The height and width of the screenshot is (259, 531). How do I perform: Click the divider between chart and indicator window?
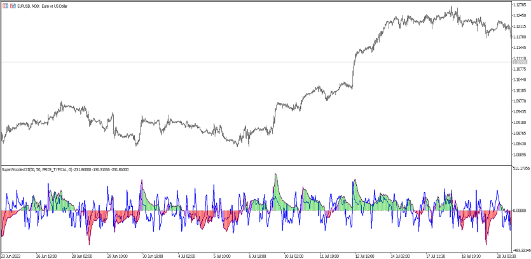coord(254,165)
